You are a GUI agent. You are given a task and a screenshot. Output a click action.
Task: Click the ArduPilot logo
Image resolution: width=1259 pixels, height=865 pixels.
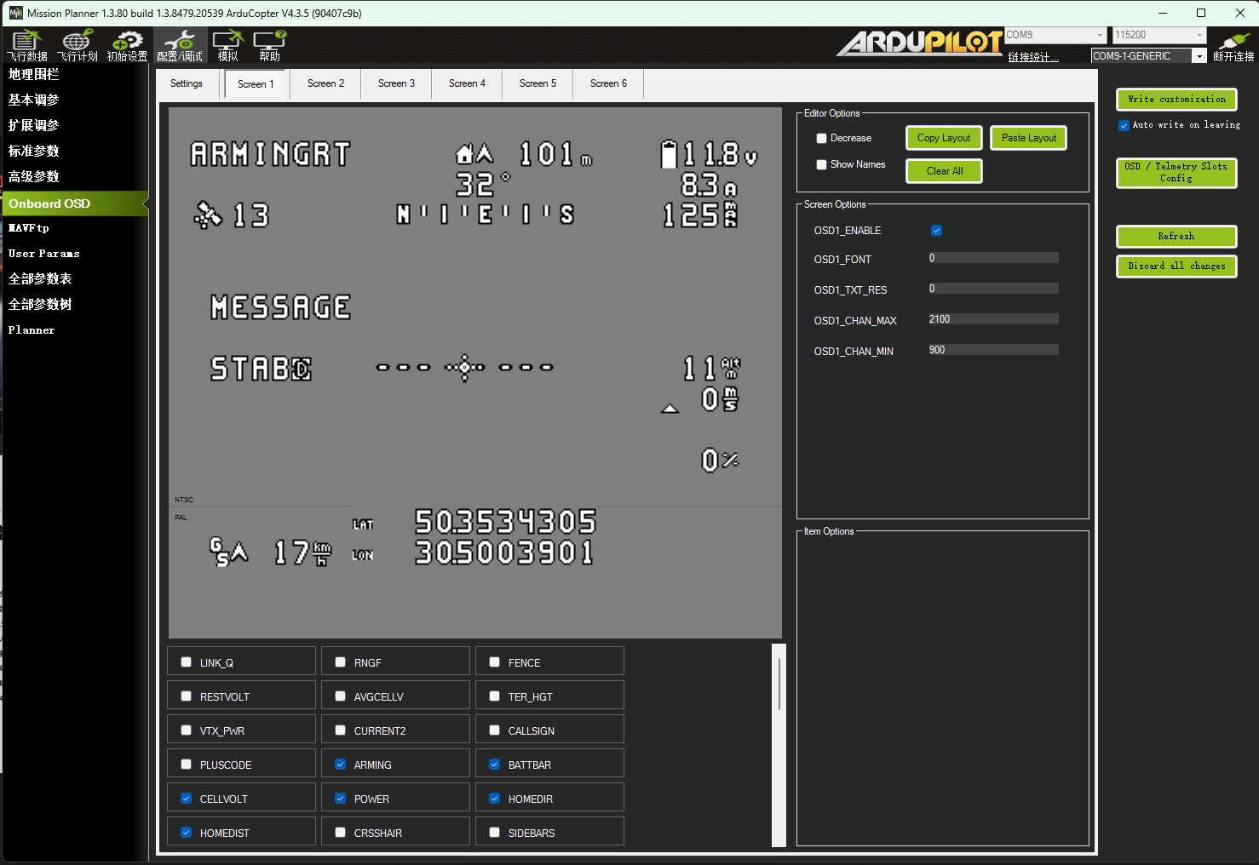(920, 43)
